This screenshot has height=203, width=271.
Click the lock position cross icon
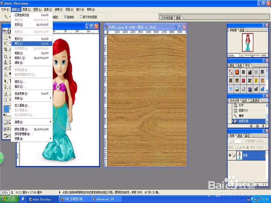point(244,147)
